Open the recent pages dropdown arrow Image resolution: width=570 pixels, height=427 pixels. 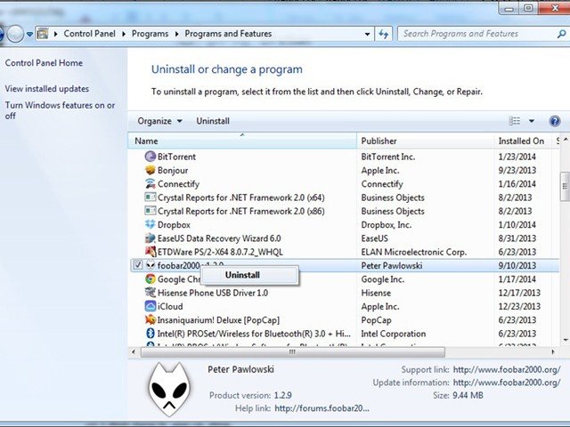(29, 34)
